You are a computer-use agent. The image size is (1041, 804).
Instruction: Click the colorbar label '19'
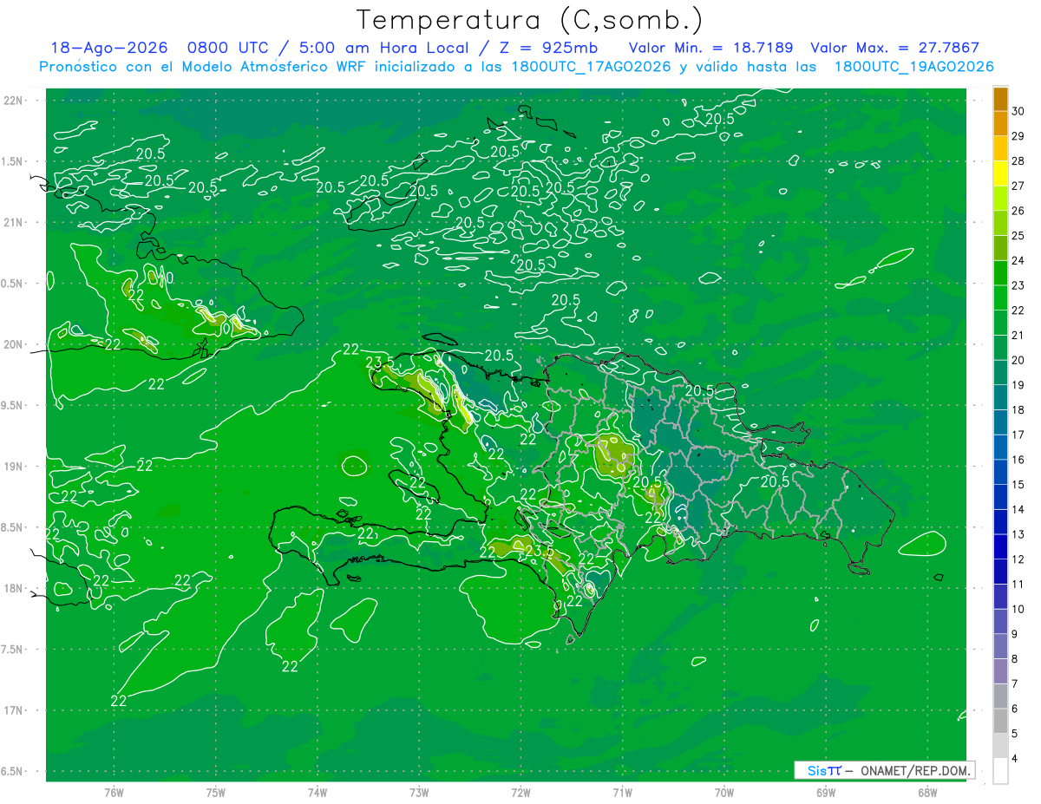point(1018,385)
